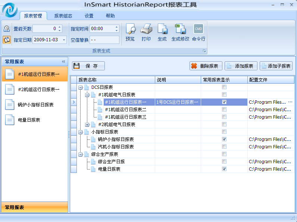
Task: Increase 置前天数 with the up arrow
Action: point(59,27)
